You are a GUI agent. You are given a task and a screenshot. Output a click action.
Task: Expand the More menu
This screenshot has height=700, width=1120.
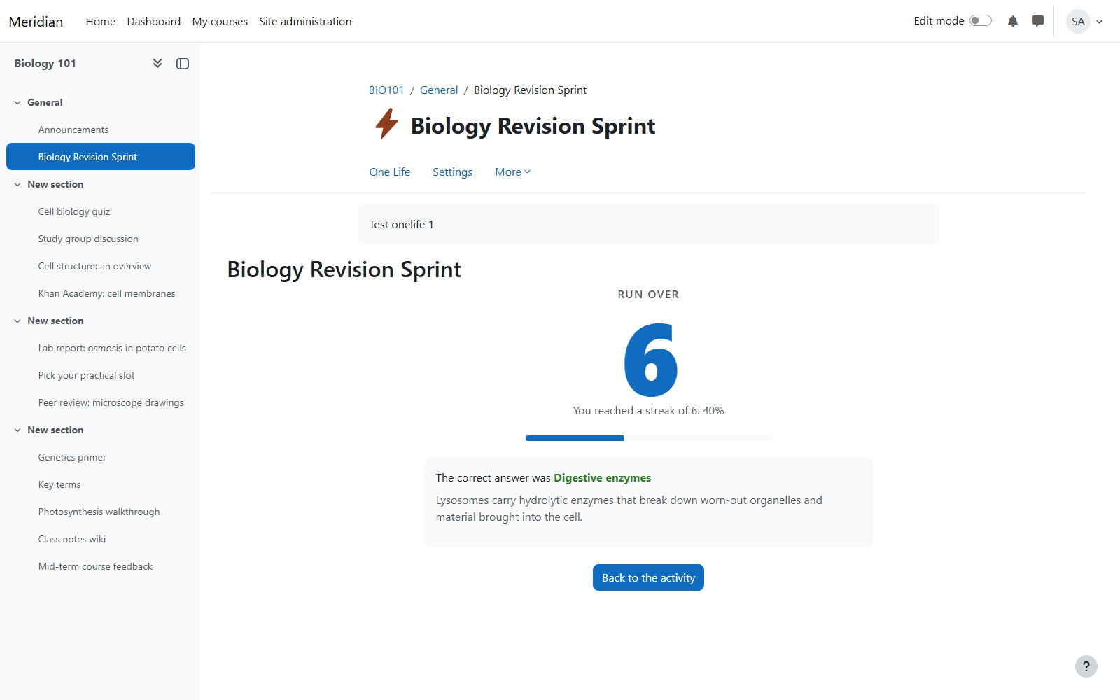[x=513, y=172]
